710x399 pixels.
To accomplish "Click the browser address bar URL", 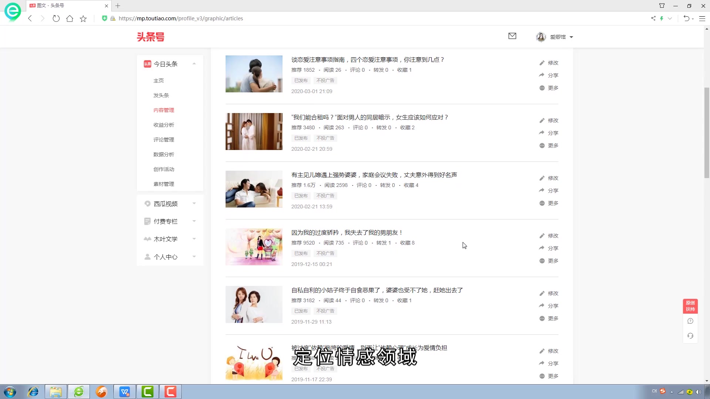I will click(x=181, y=18).
